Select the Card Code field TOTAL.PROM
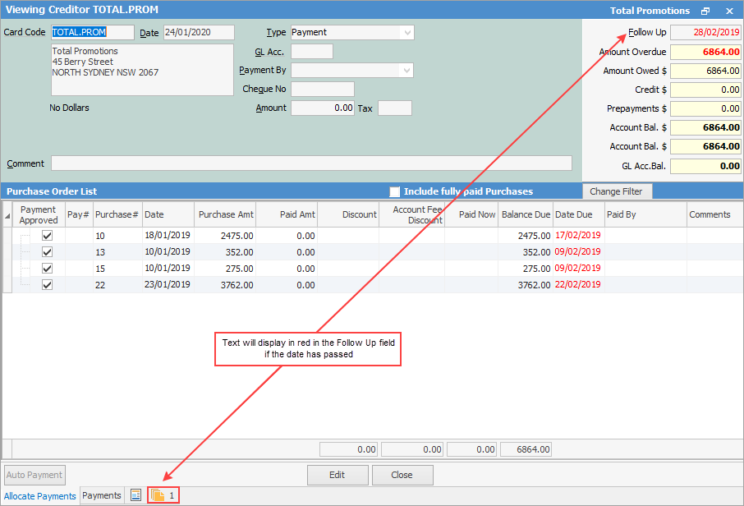The height and width of the screenshot is (506, 744). [x=92, y=32]
